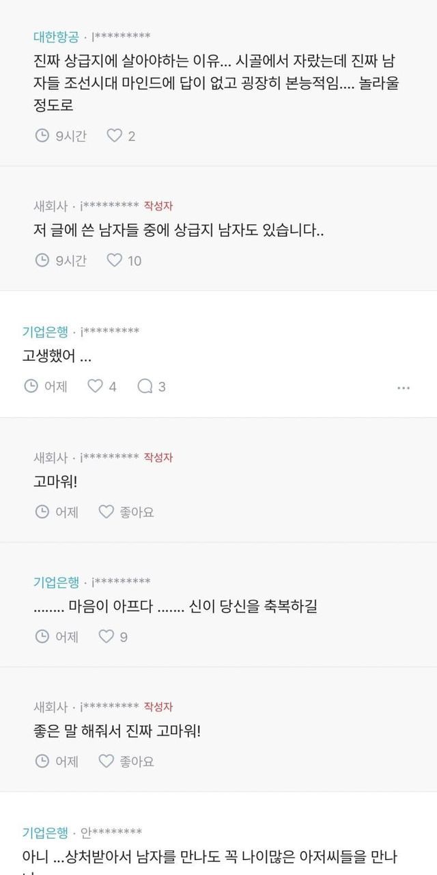Open replies on the 고생했어 comment
The width and height of the screenshot is (437, 875).
click(x=145, y=386)
